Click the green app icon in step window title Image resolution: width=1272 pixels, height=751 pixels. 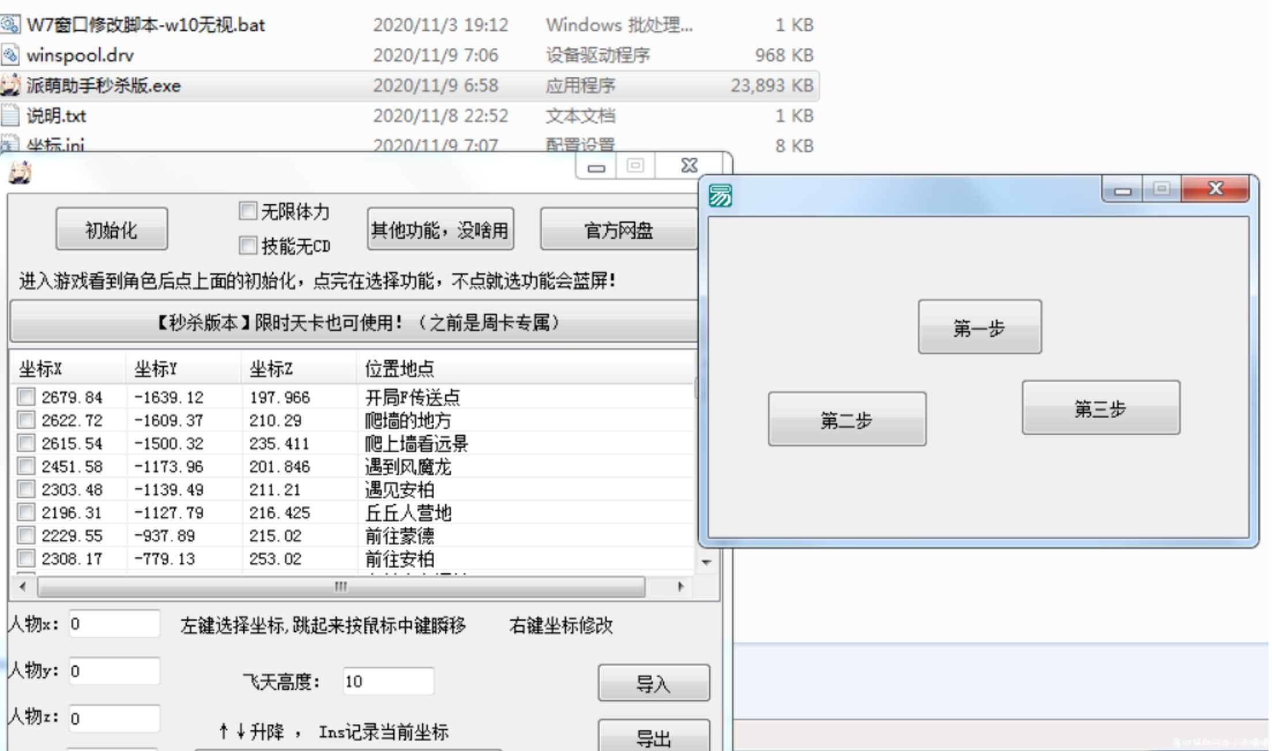[720, 196]
